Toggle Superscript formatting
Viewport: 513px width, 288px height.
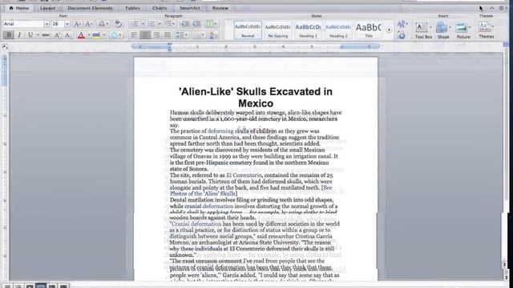point(57,35)
